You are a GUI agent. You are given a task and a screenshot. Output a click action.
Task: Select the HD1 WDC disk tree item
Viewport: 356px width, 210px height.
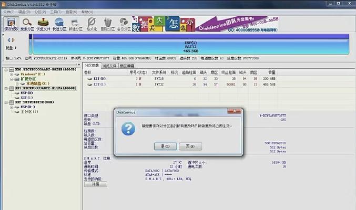tap(46, 88)
